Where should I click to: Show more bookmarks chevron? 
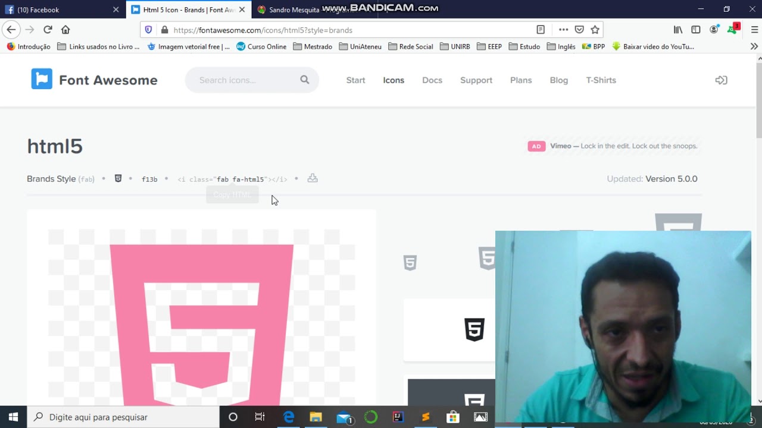click(754, 46)
